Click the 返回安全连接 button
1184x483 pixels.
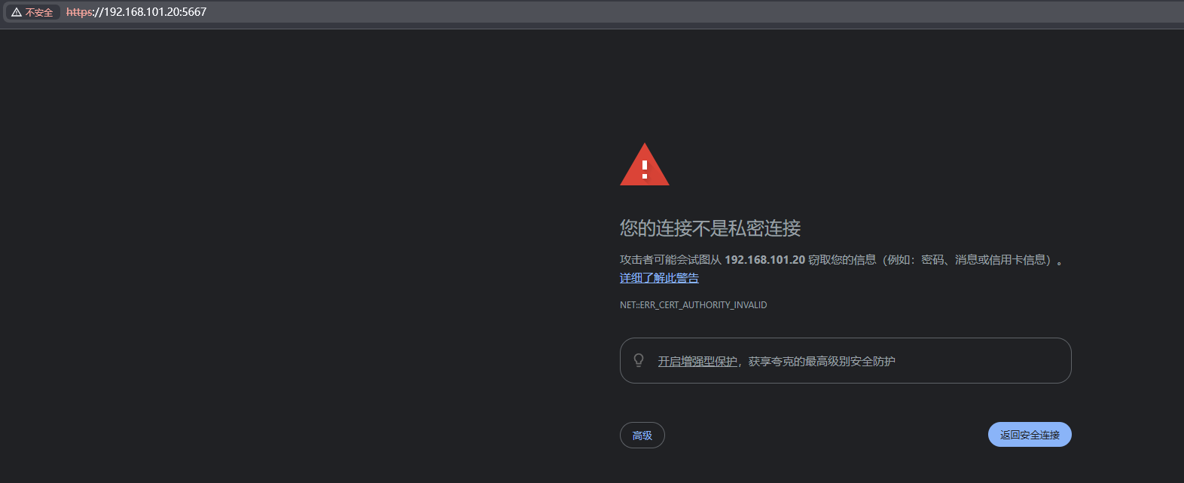[1030, 435]
